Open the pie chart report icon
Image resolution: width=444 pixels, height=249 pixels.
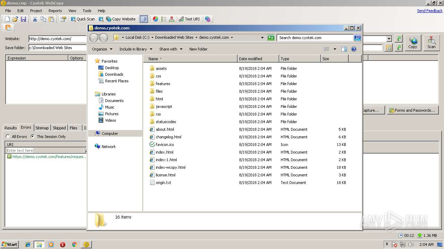[x=156, y=19]
